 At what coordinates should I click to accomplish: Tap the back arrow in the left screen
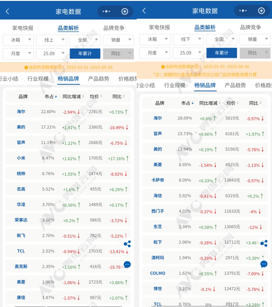pos(7,11)
